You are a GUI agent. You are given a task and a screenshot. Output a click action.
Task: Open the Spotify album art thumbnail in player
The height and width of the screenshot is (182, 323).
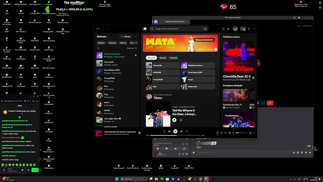[99, 133]
